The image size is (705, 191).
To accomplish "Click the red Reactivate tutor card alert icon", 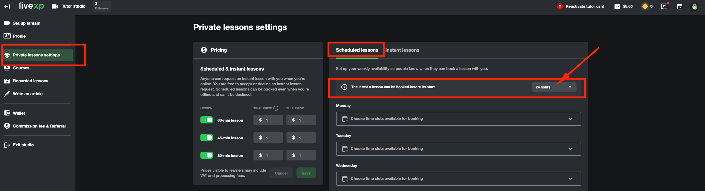I will (x=560, y=6).
